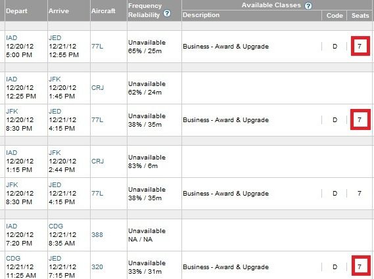Screen dimensions: 374x279
Task: Click the Depart column header
Action: pyautogui.click(x=16, y=11)
